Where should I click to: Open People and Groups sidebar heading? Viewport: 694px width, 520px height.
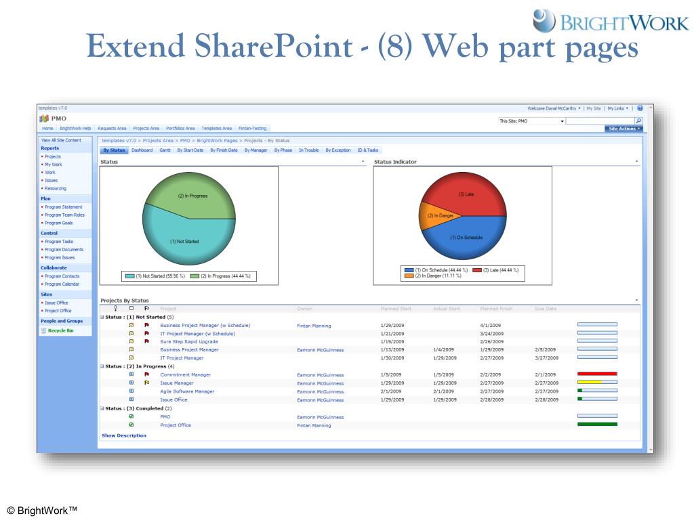62,321
